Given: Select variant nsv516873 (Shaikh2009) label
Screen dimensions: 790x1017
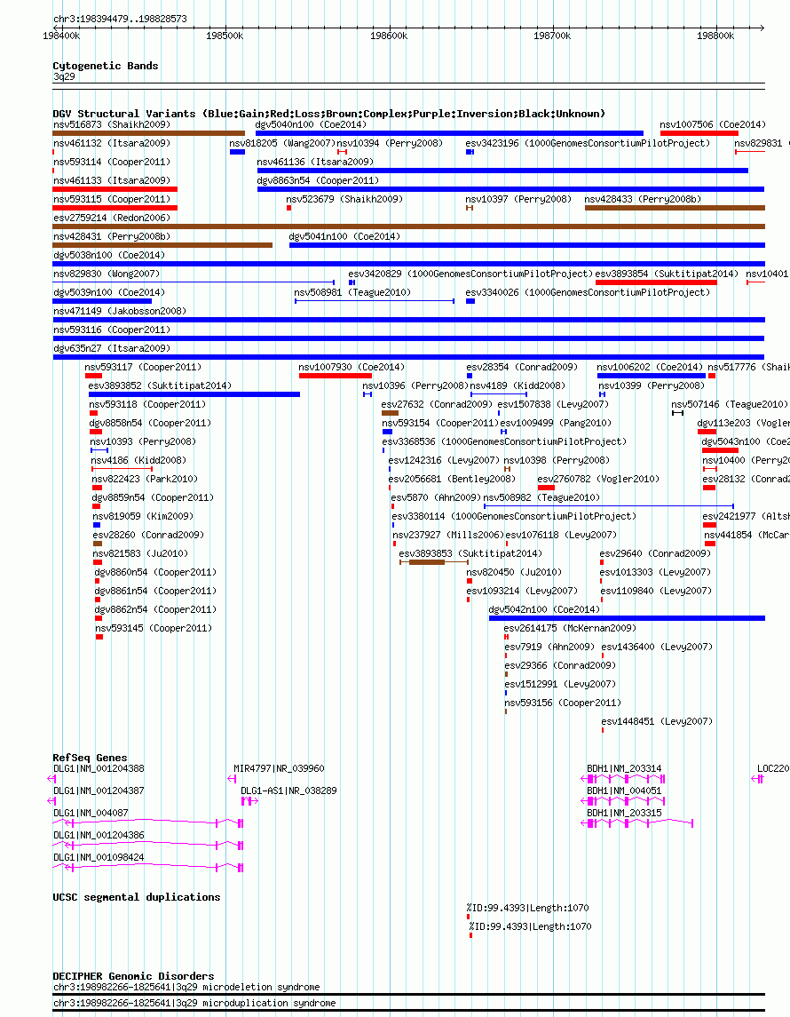Looking at the screenshot, I should click(112, 124).
